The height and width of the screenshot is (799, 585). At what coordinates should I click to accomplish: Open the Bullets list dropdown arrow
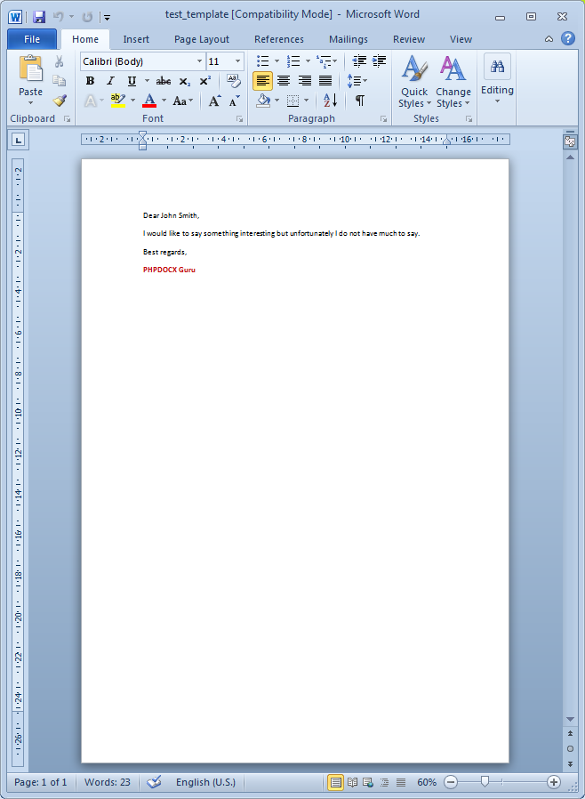coord(277,61)
